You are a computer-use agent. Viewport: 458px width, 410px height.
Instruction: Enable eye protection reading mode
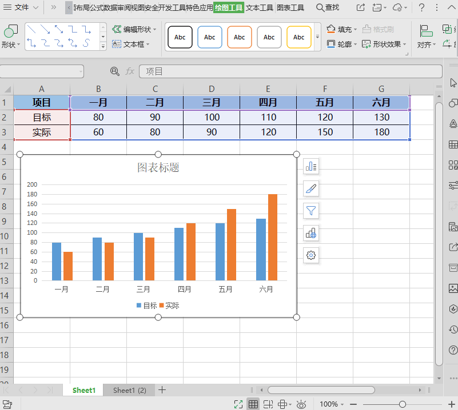pos(301,404)
